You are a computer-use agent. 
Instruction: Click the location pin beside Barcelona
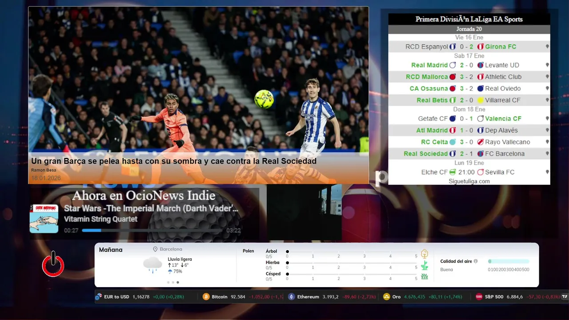(x=155, y=249)
